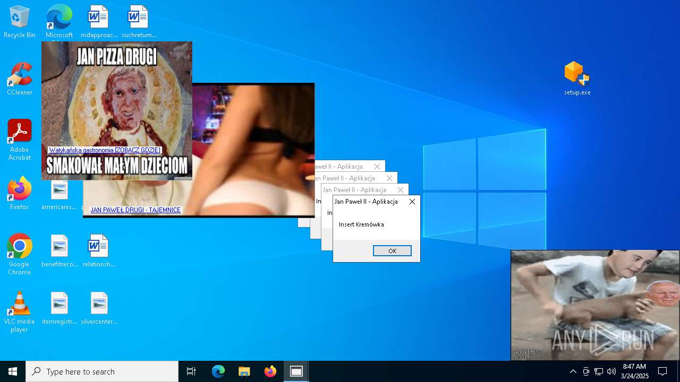Screen dimensions: 680x382
Task: Open the clock and date flyout
Action: tap(634, 371)
